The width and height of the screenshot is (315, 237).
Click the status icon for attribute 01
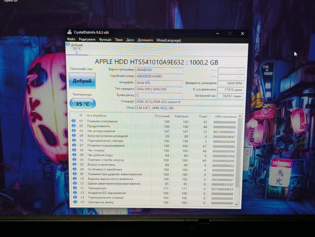(73, 121)
